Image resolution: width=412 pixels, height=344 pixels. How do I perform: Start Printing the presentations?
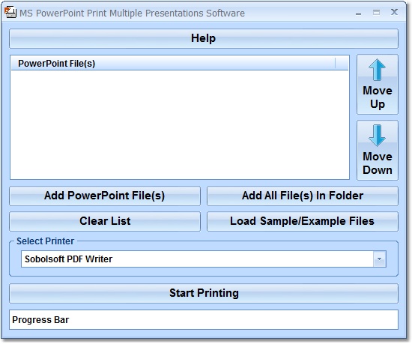(x=204, y=293)
